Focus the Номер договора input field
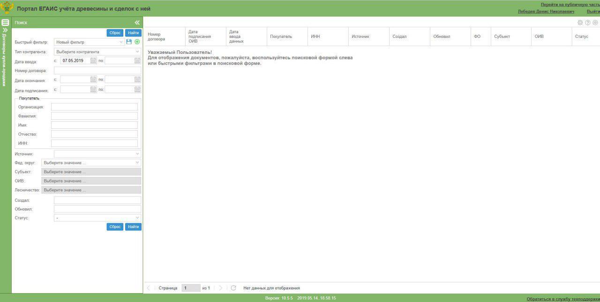The width and height of the screenshot is (600, 302). [x=97, y=71]
